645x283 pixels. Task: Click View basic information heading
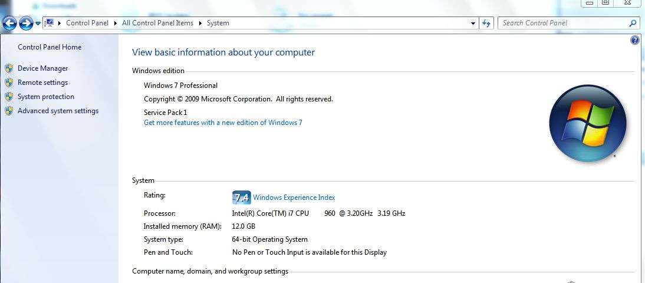point(223,52)
